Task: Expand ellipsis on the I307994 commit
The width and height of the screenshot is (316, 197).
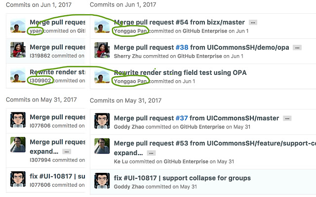Action: 67,152
